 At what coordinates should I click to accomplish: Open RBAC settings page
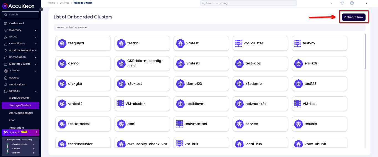(13, 120)
